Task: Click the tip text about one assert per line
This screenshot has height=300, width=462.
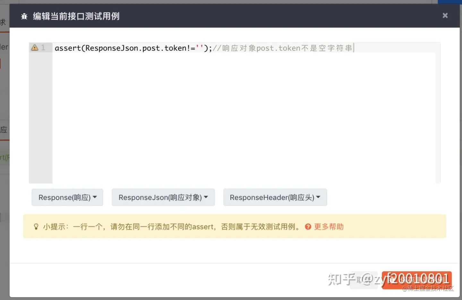Action: [172, 227]
